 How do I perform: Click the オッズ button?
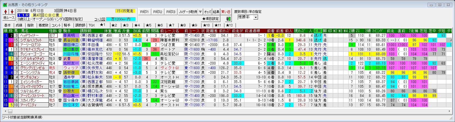tap(208, 12)
